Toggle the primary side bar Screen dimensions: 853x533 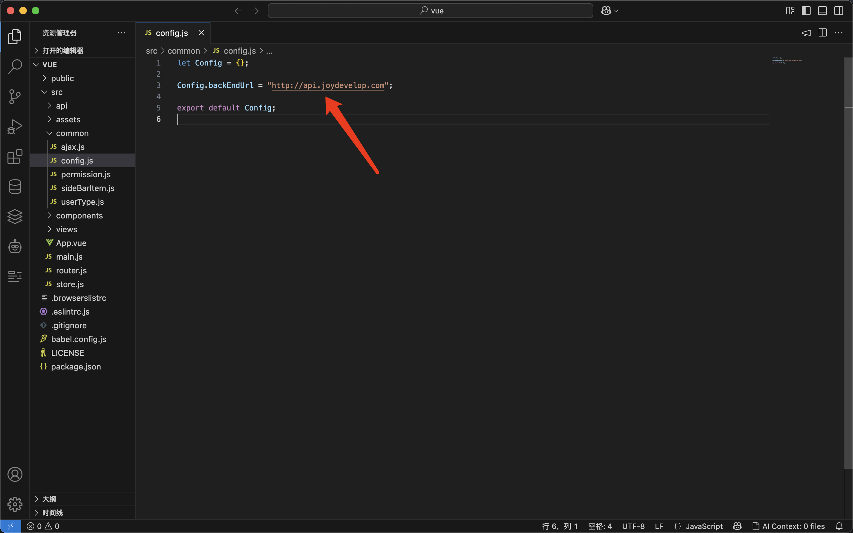coord(806,11)
